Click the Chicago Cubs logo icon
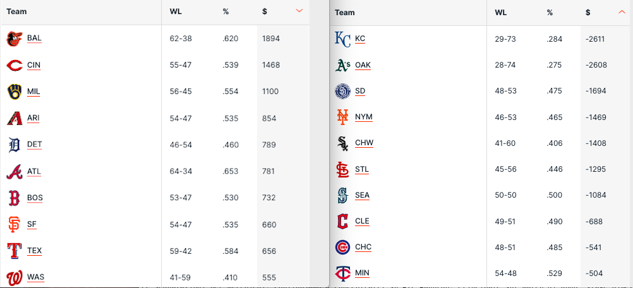 (342, 247)
